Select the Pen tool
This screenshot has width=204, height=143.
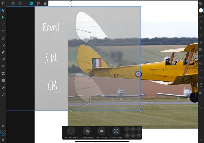3,52
